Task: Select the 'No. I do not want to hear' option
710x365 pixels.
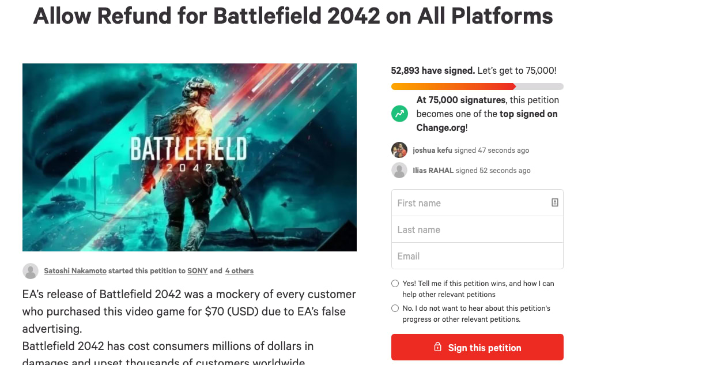Action: (x=395, y=308)
